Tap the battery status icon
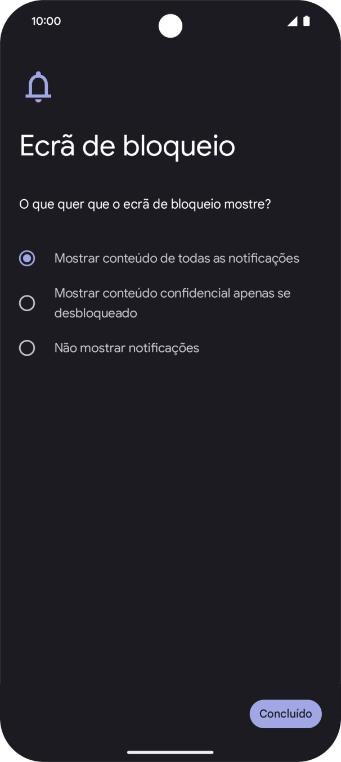Viewport: 341px width, 762px height. click(307, 21)
